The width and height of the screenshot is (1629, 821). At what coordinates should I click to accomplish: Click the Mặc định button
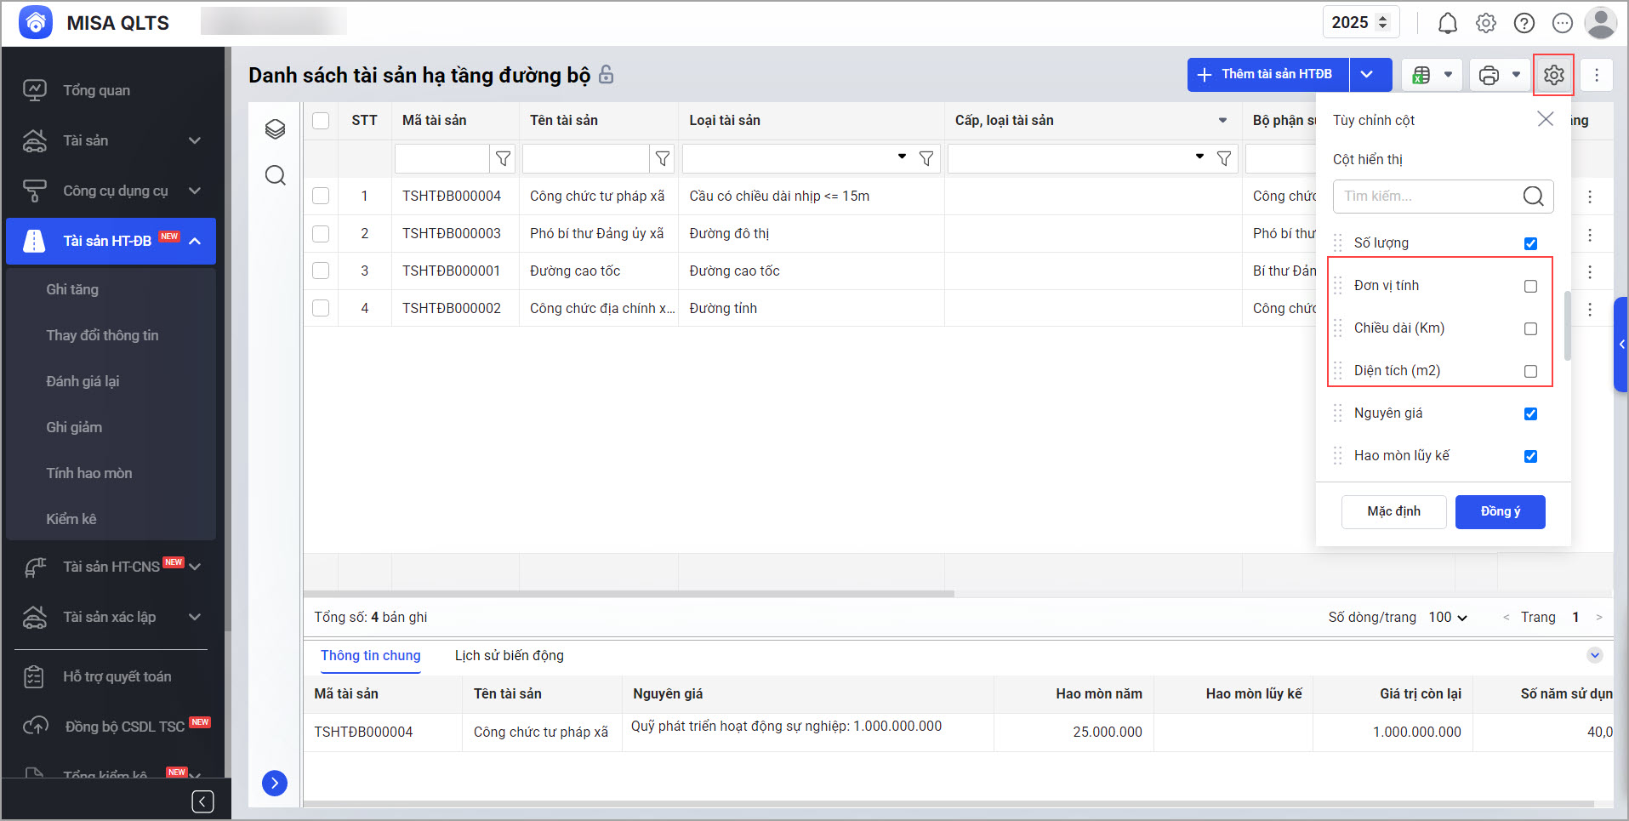pyautogui.click(x=1393, y=511)
